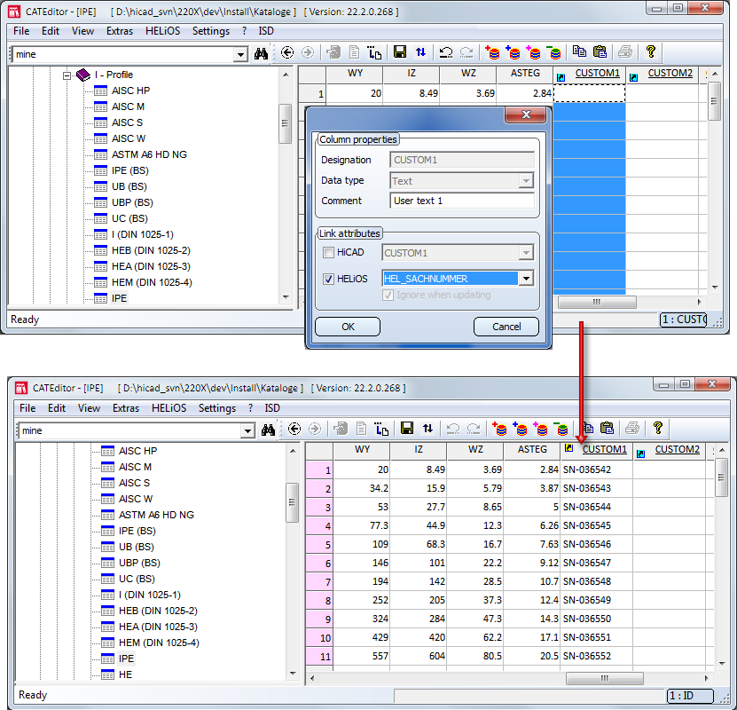Click binoculars search icon in upper window

261,53
